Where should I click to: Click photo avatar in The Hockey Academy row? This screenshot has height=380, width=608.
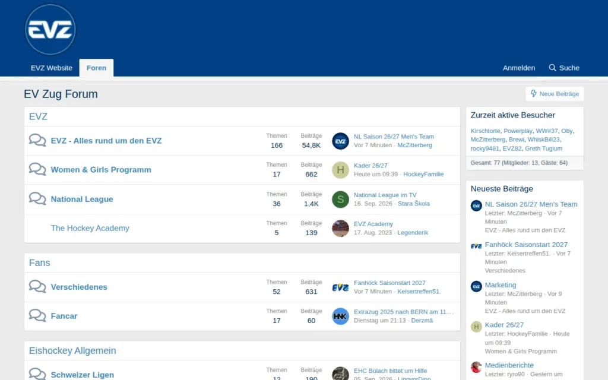point(340,229)
